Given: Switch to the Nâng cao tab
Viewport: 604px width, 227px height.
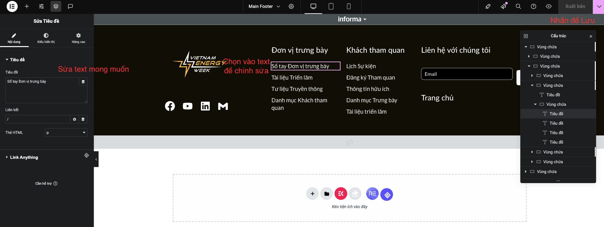Looking at the screenshot, I should click(x=78, y=38).
